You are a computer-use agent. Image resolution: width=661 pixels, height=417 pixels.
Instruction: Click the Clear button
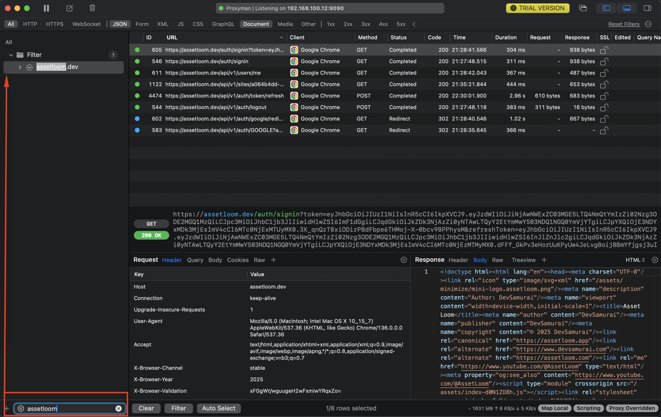(x=146, y=408)
